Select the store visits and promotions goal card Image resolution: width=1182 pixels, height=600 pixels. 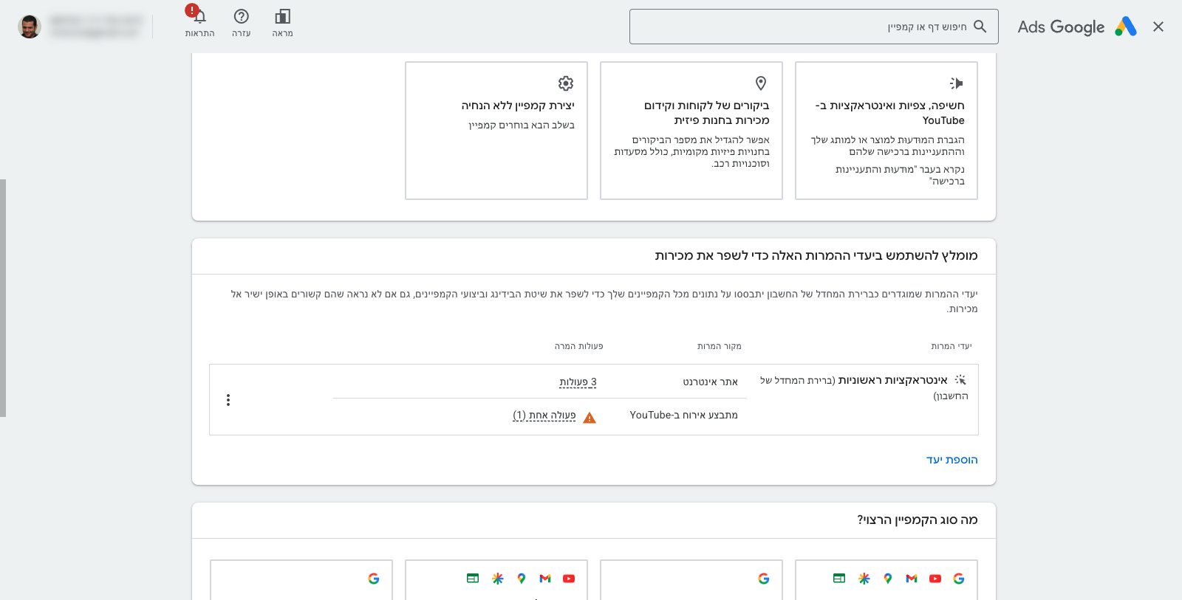click(x=691, y=131)
